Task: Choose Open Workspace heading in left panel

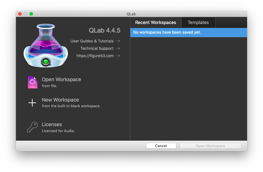Action: [61, 79]
